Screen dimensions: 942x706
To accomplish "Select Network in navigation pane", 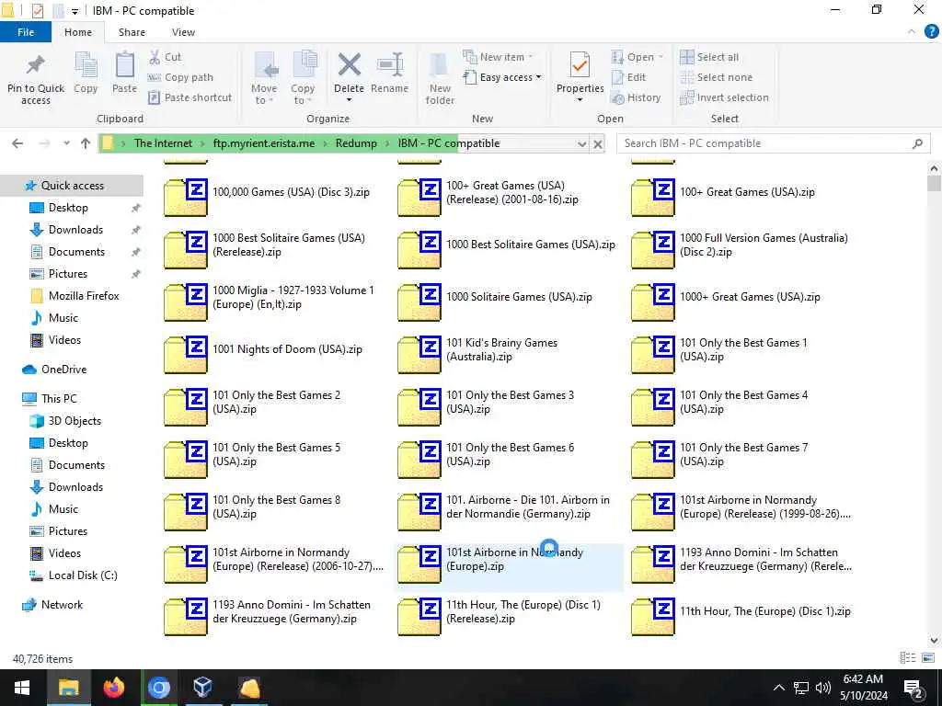I will point(62,605).
